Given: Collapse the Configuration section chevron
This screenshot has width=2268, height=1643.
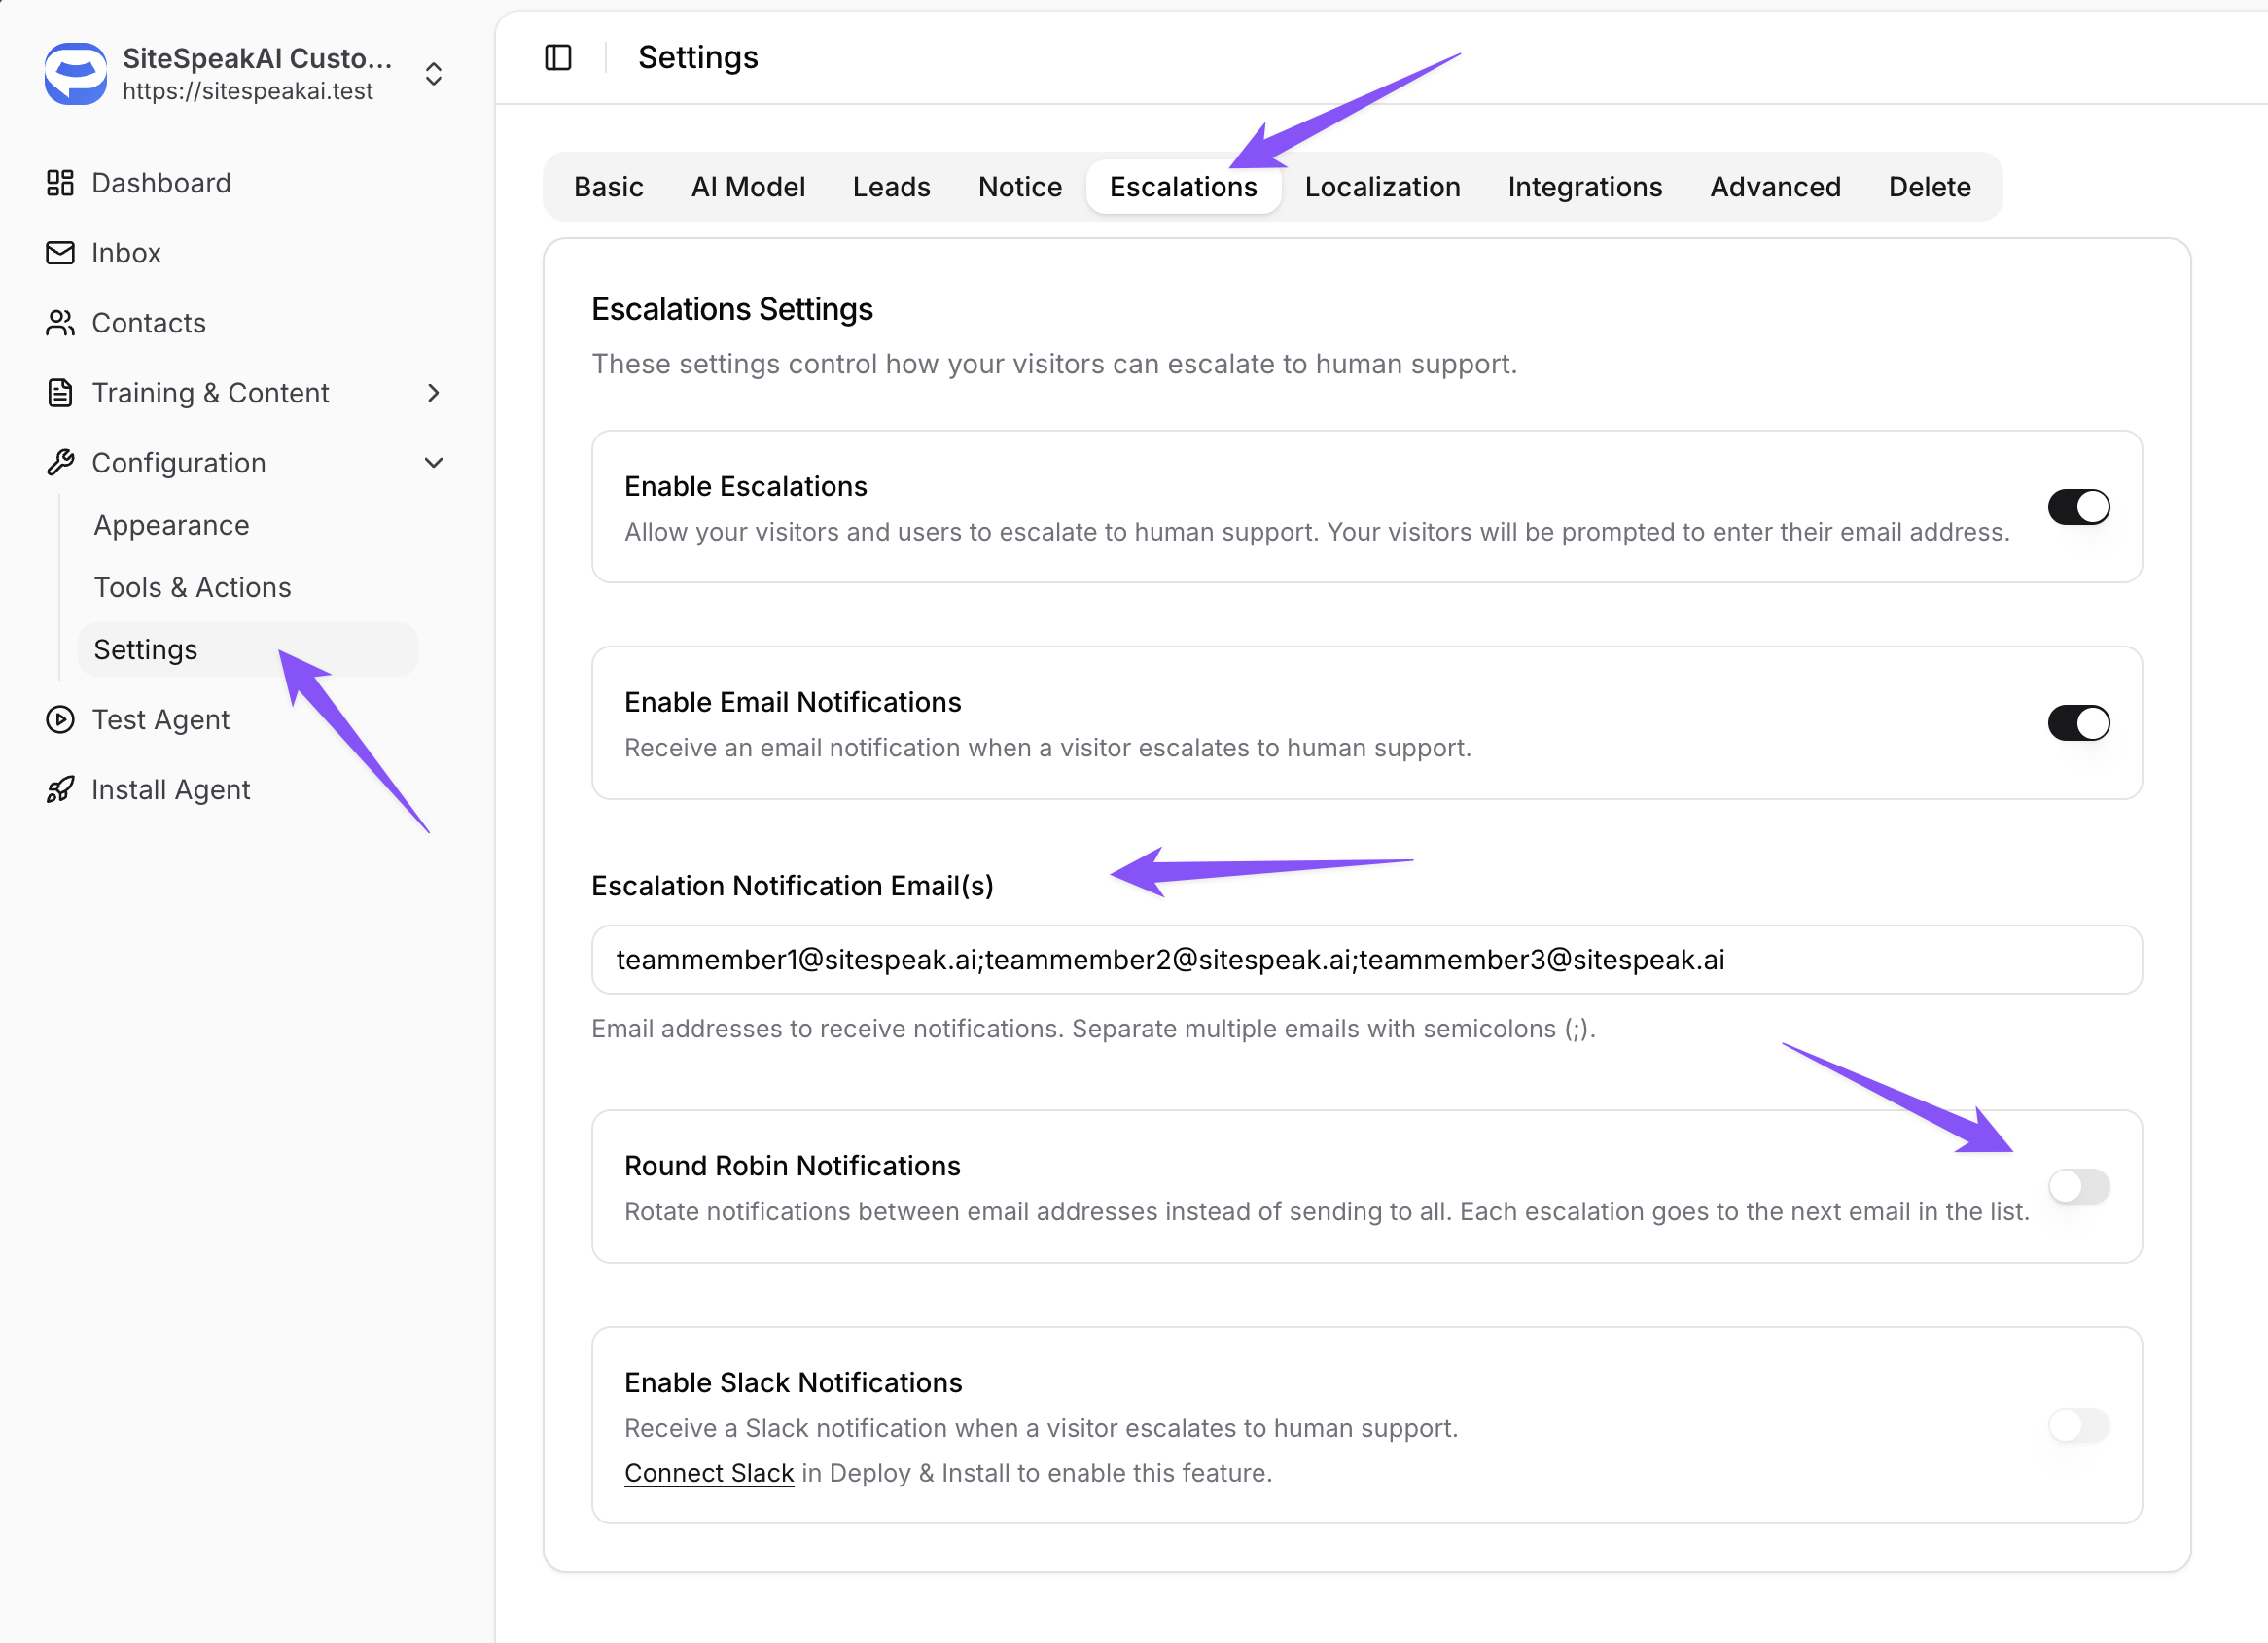Looking at the screenshot, I should (x=433, y=463).
